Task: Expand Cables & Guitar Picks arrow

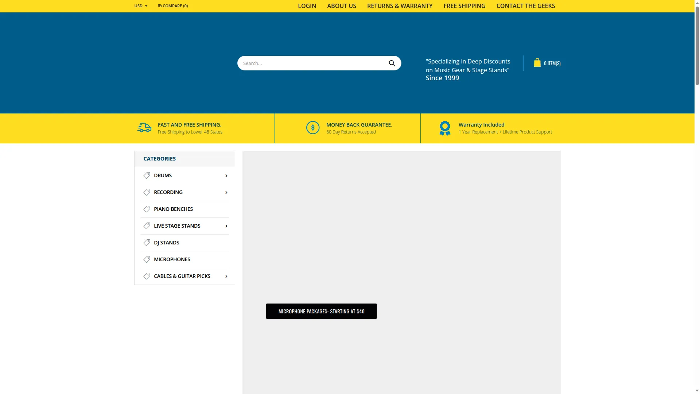Action: tap(226, 276)
